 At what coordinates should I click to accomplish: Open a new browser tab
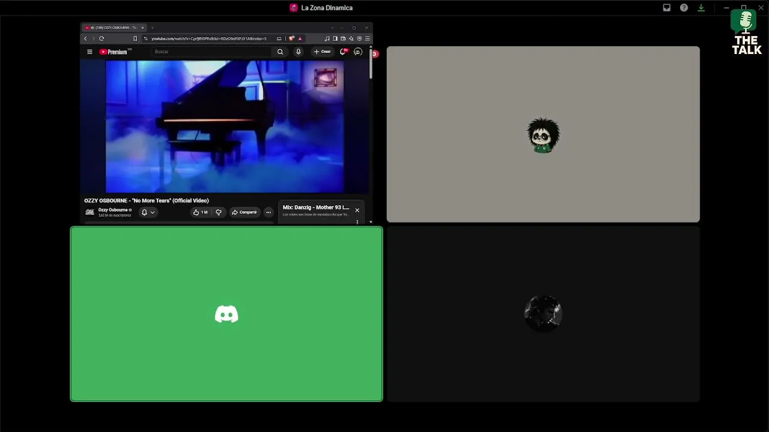click(153, 28)
